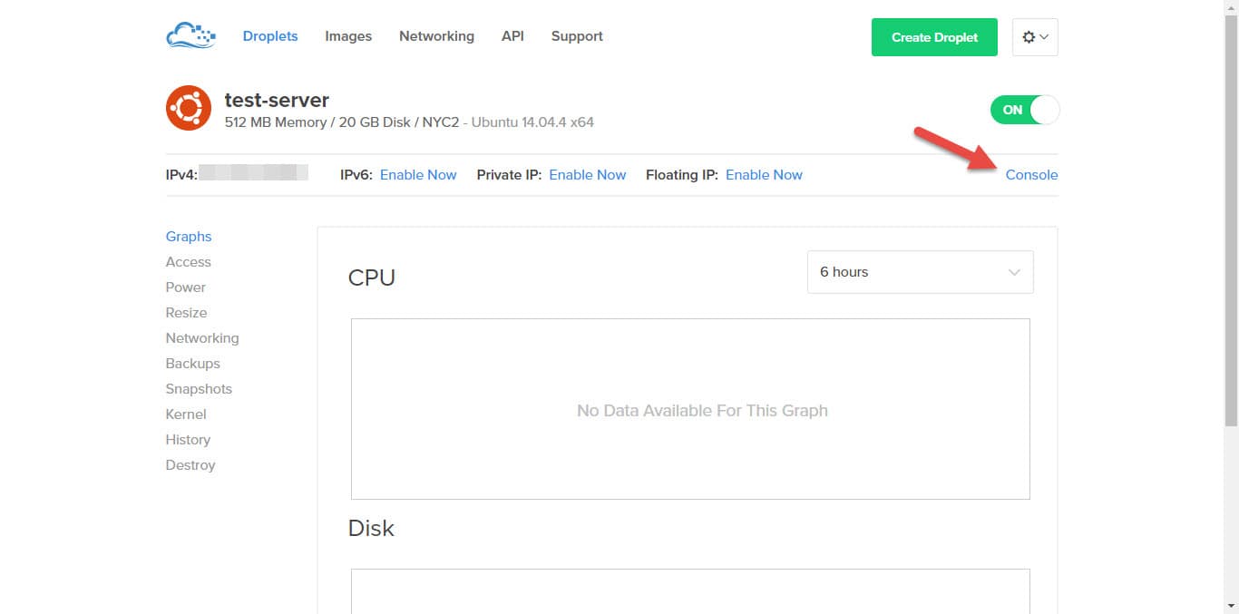Click the Ubuntu droplet icon
Viewport: 1239px width, 614px height.
(189, 109)
